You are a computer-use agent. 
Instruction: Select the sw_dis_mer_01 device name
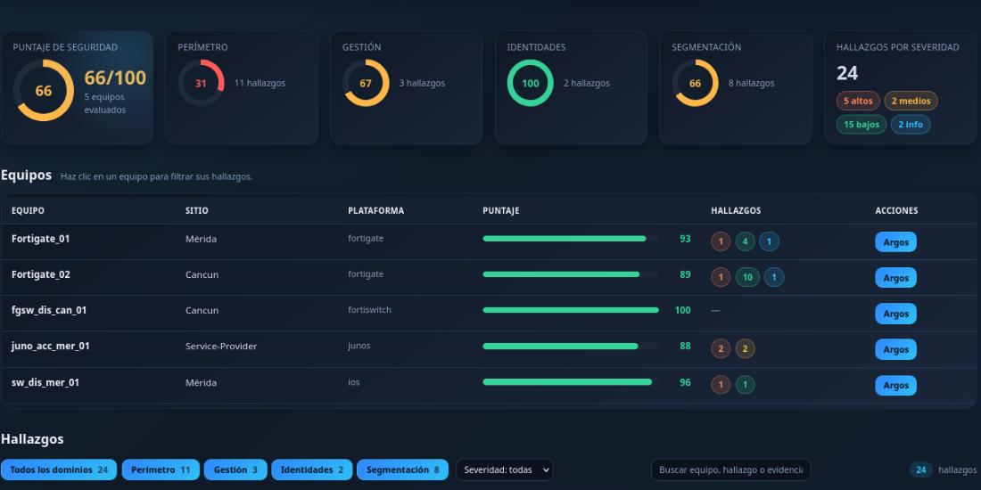(x=45, y=382)
